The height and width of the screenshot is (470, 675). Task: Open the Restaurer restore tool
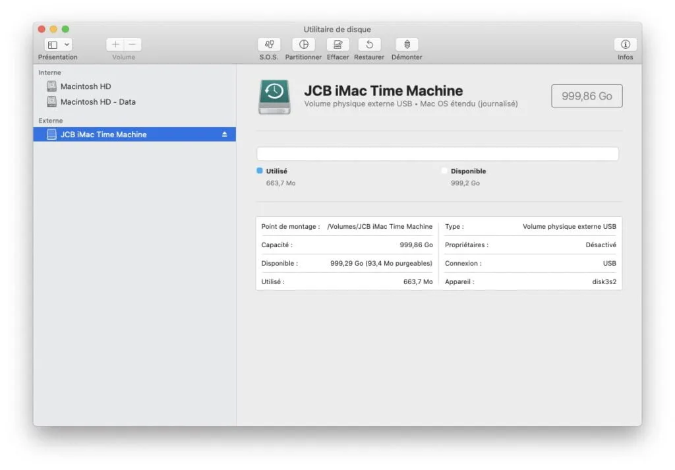[368, 46]
